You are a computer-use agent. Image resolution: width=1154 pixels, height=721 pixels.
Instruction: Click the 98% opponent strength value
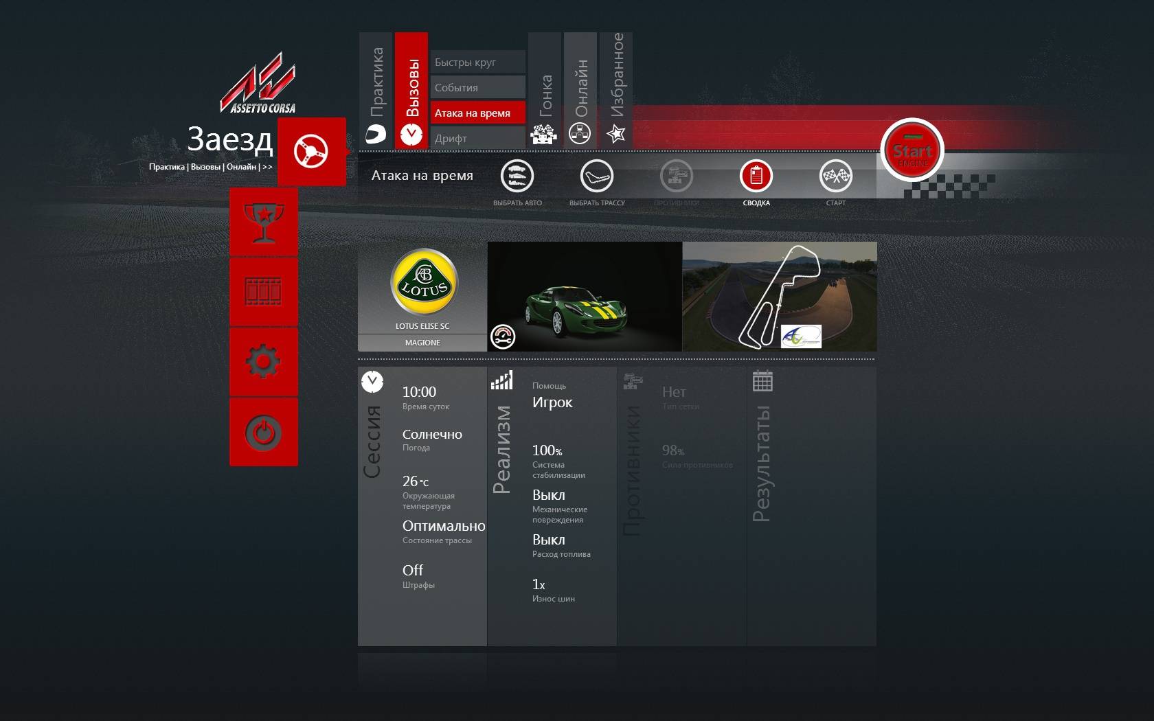(673, 450)
